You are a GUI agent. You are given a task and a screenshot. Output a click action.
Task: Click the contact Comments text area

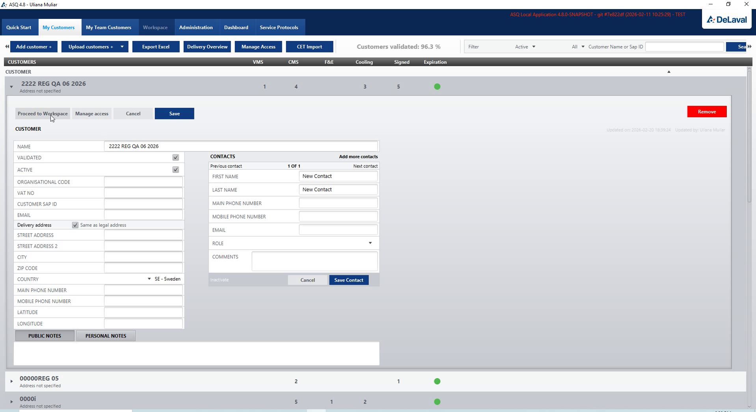pos(315,261)
